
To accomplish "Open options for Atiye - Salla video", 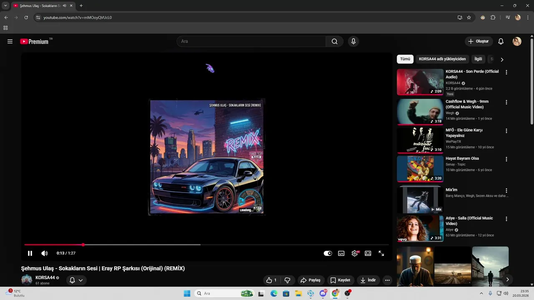I will (x=506, y=219).
